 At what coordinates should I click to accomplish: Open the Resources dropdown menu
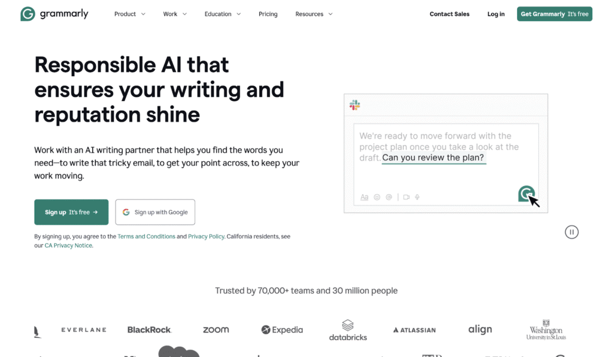[314, 14]
